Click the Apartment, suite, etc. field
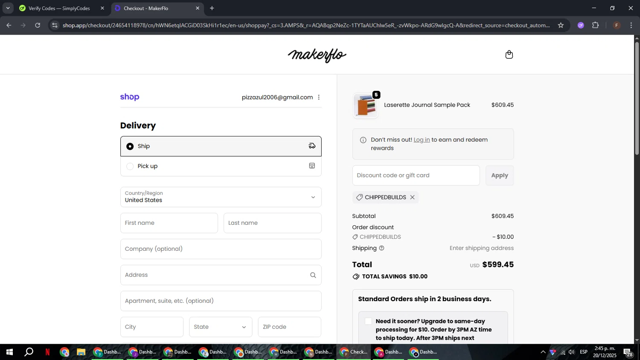The height and width of the screenshot is (360, 640). point(221,301)
